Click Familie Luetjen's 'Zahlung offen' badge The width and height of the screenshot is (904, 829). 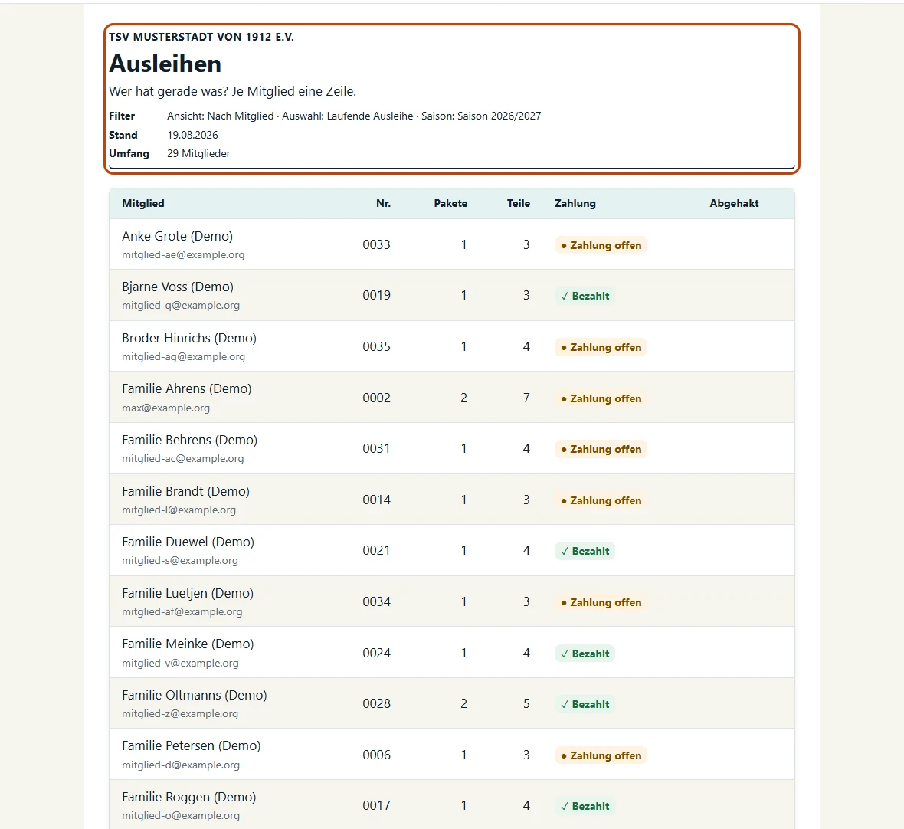click(601, 602)
